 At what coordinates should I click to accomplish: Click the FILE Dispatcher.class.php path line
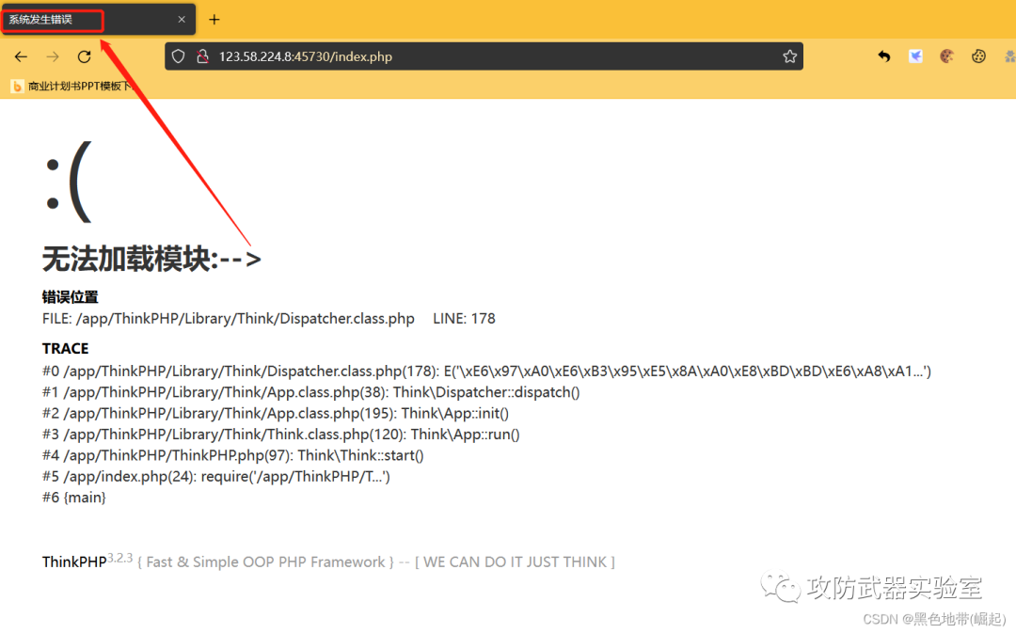pyautogui.click(x=228, y=319)
